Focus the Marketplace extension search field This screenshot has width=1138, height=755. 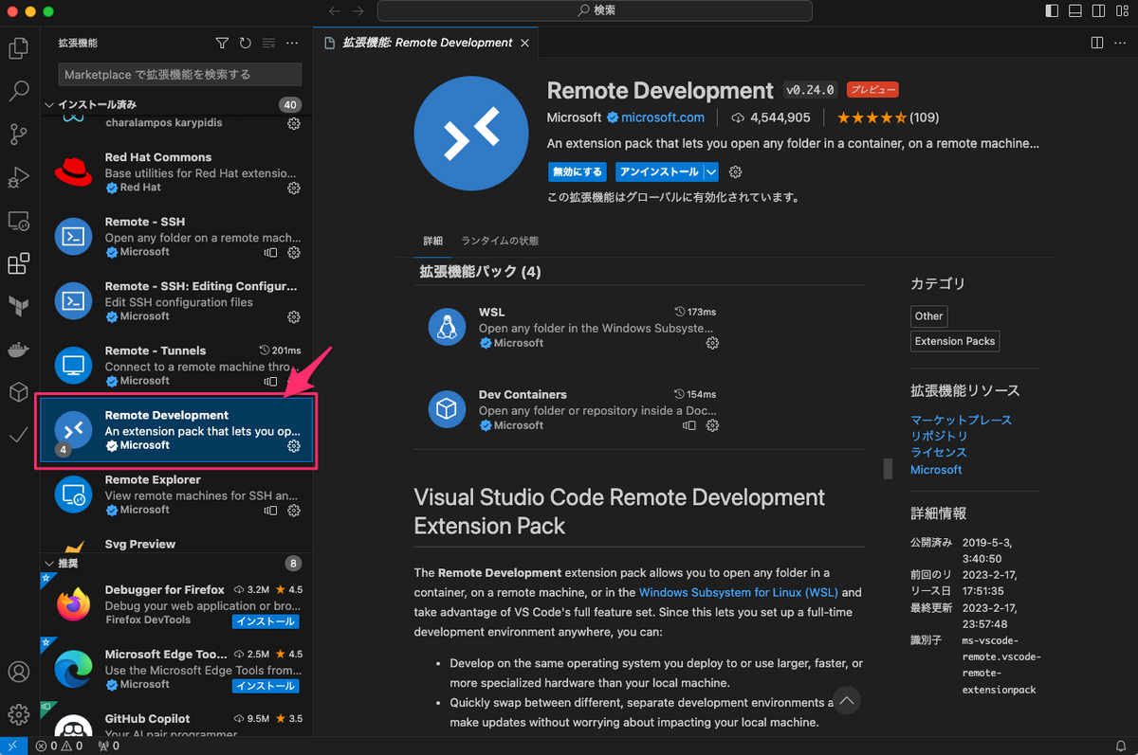[180, 74]
